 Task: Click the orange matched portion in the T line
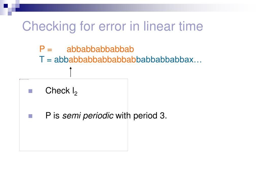102,59
